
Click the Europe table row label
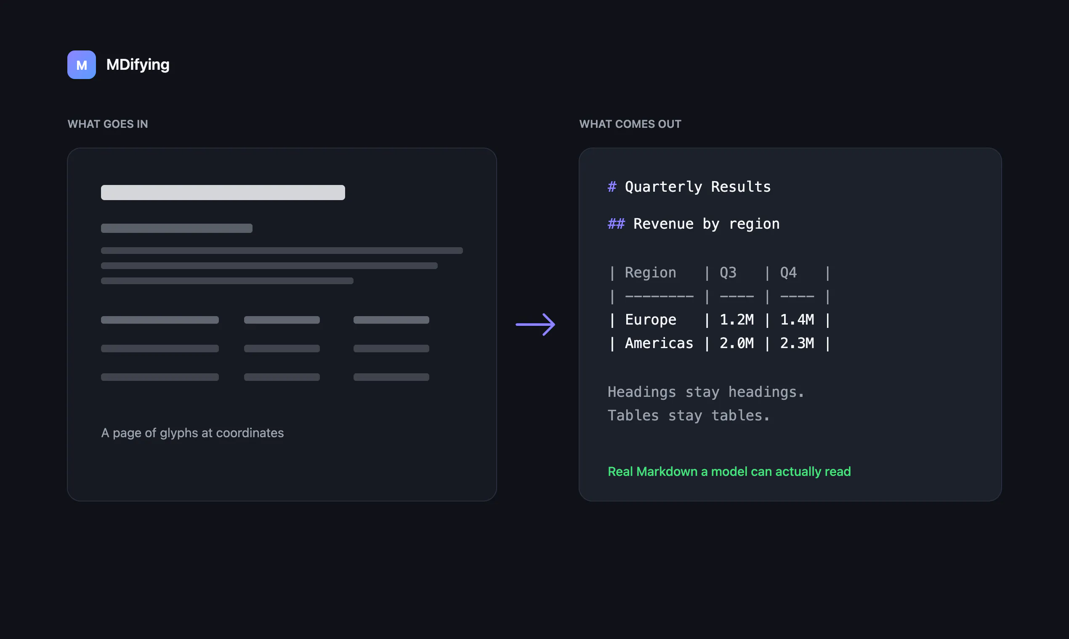(x=651, y=319)
